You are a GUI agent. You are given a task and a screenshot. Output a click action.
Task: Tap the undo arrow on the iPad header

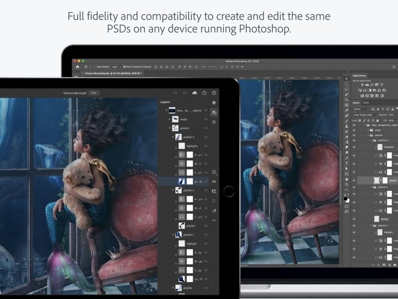175,93
